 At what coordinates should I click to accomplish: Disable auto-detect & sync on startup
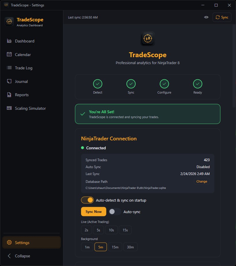pyautogui.click(x=87, y=200)
